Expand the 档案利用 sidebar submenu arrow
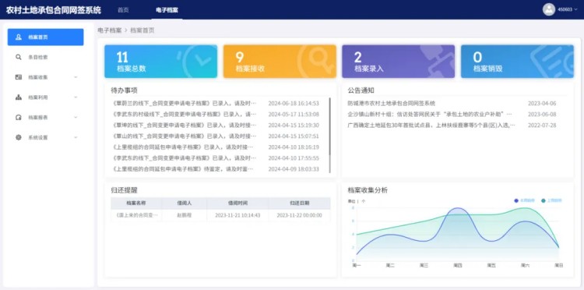Image resolution: width=584 pixels, height=290 pixels. coord(76,97)
